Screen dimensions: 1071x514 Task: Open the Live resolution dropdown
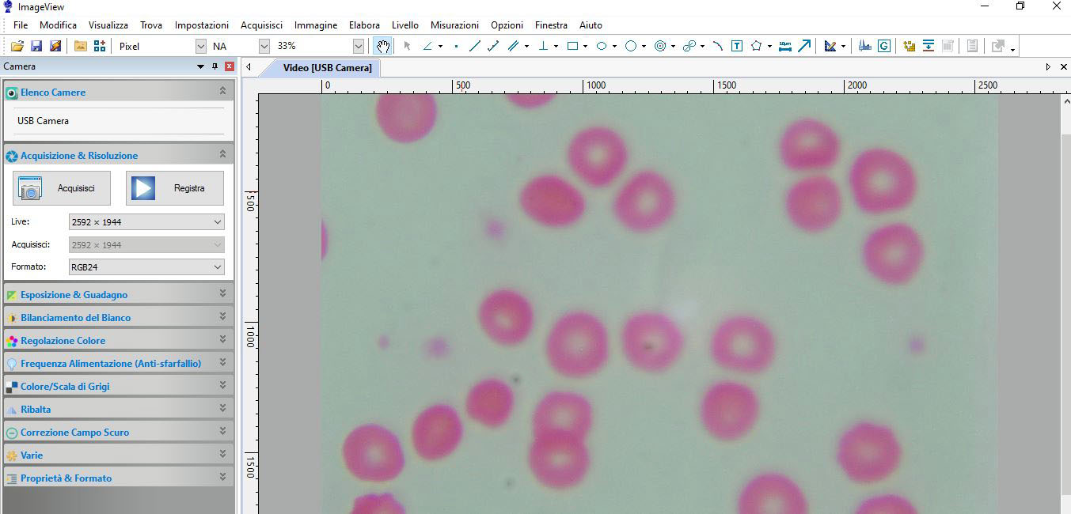tap(146, 222)
